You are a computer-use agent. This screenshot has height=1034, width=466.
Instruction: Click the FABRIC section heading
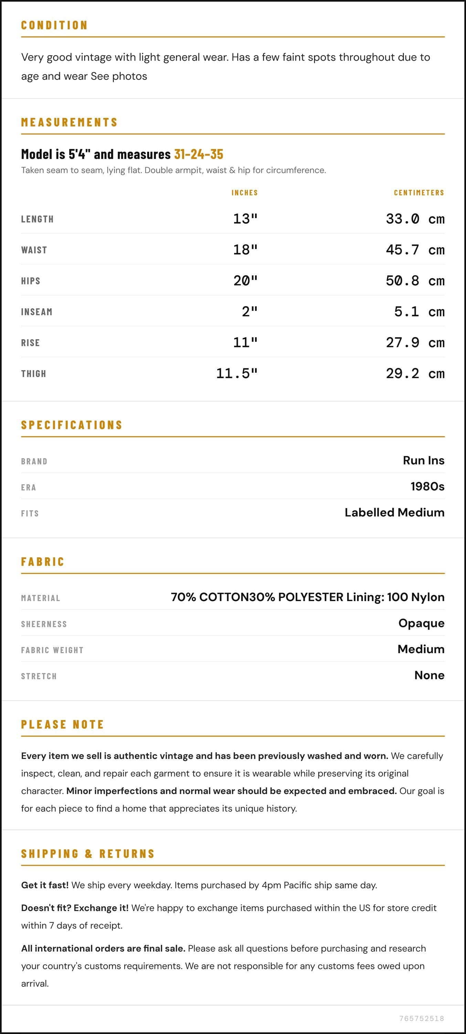click(43, 562)
